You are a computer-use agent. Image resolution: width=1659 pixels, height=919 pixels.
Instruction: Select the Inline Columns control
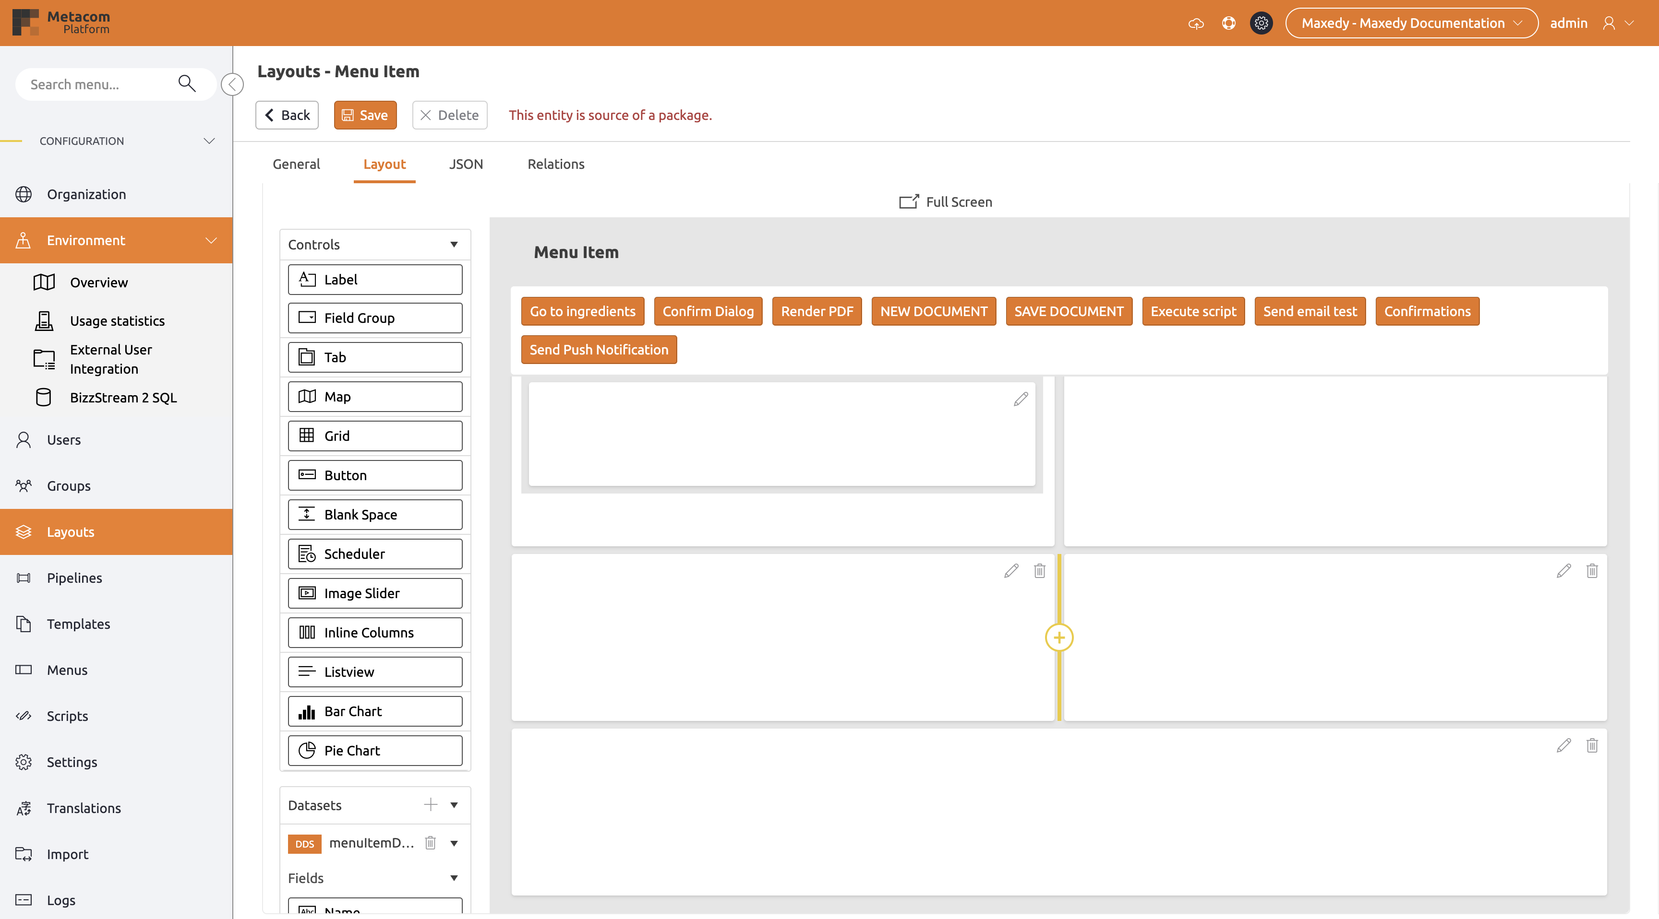(x=375, y=632)
